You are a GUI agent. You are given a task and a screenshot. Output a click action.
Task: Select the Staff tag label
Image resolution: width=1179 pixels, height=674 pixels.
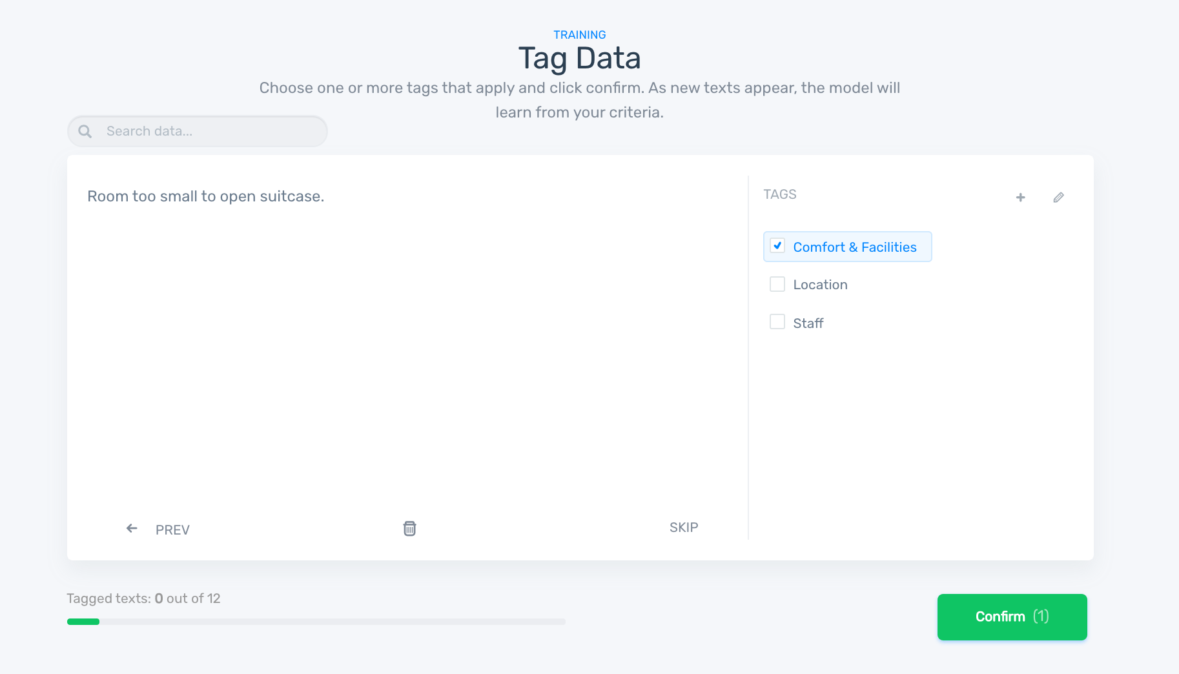click(x=808, y=323)
